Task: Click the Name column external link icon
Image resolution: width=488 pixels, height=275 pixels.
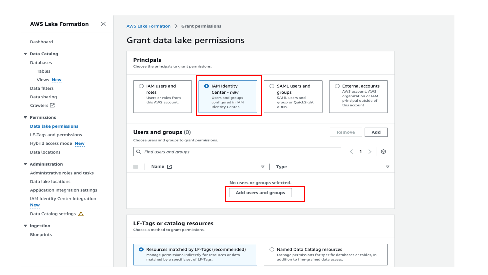Action: [x=170, y=167]
